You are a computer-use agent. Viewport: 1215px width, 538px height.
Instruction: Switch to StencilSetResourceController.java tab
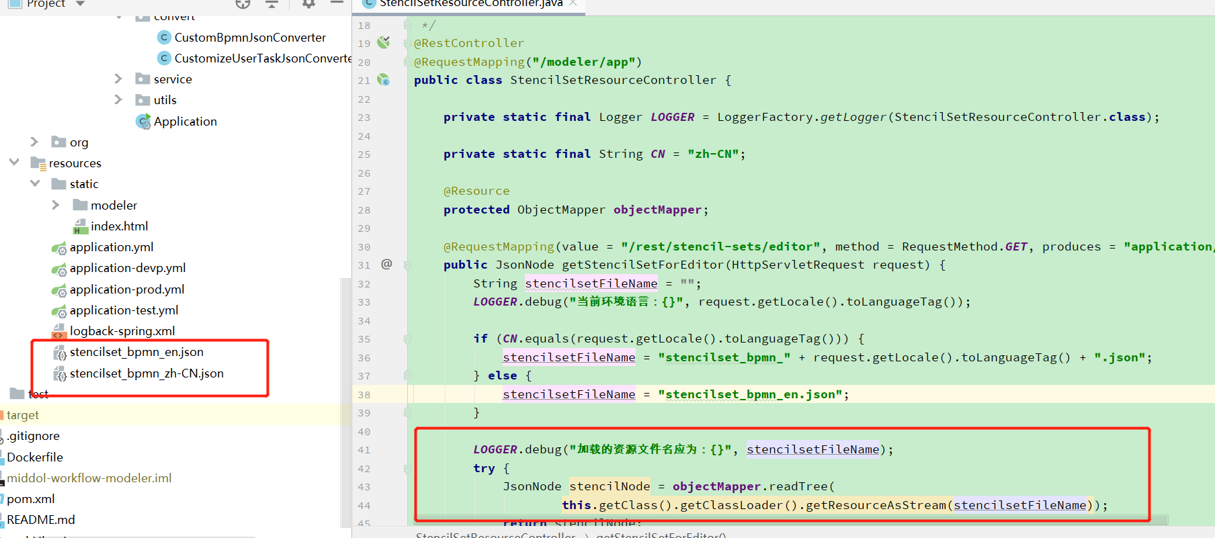coord(470,3)
